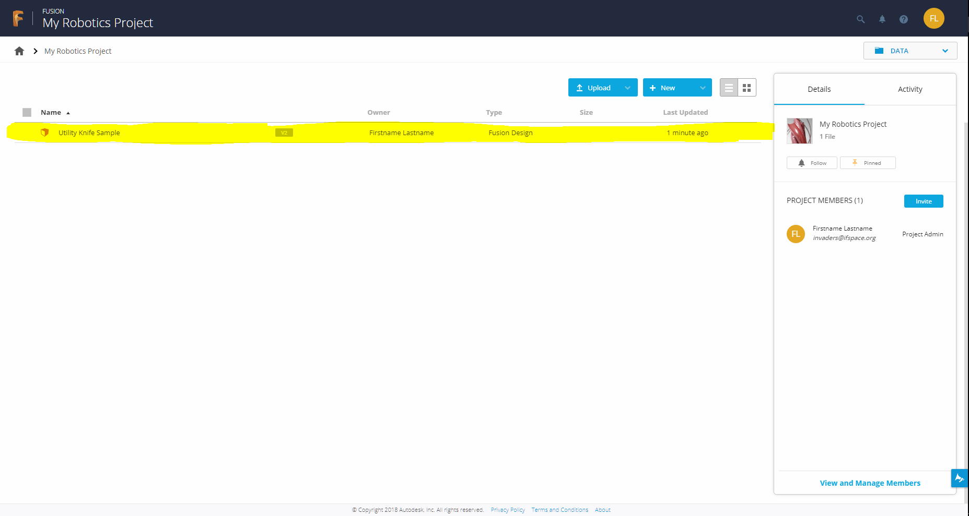Toggle the select-all checkbox beside Name
The width and height of the screenshot is (969, 516).
coord(27,113)
